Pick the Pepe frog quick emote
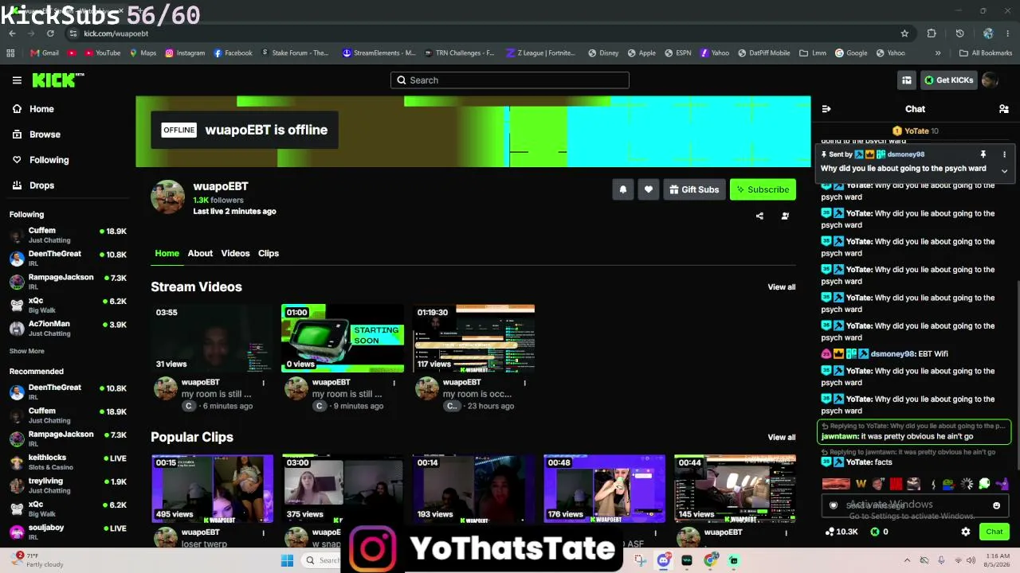The height and width of the screenshot is (573, 1020). pyautogui.click(x=948, y=484)
